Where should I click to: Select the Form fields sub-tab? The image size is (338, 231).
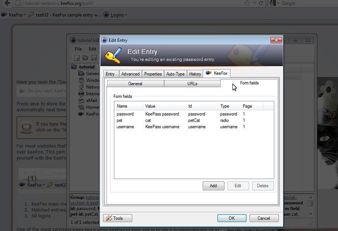pyautogui.click(x=249, y=83)
